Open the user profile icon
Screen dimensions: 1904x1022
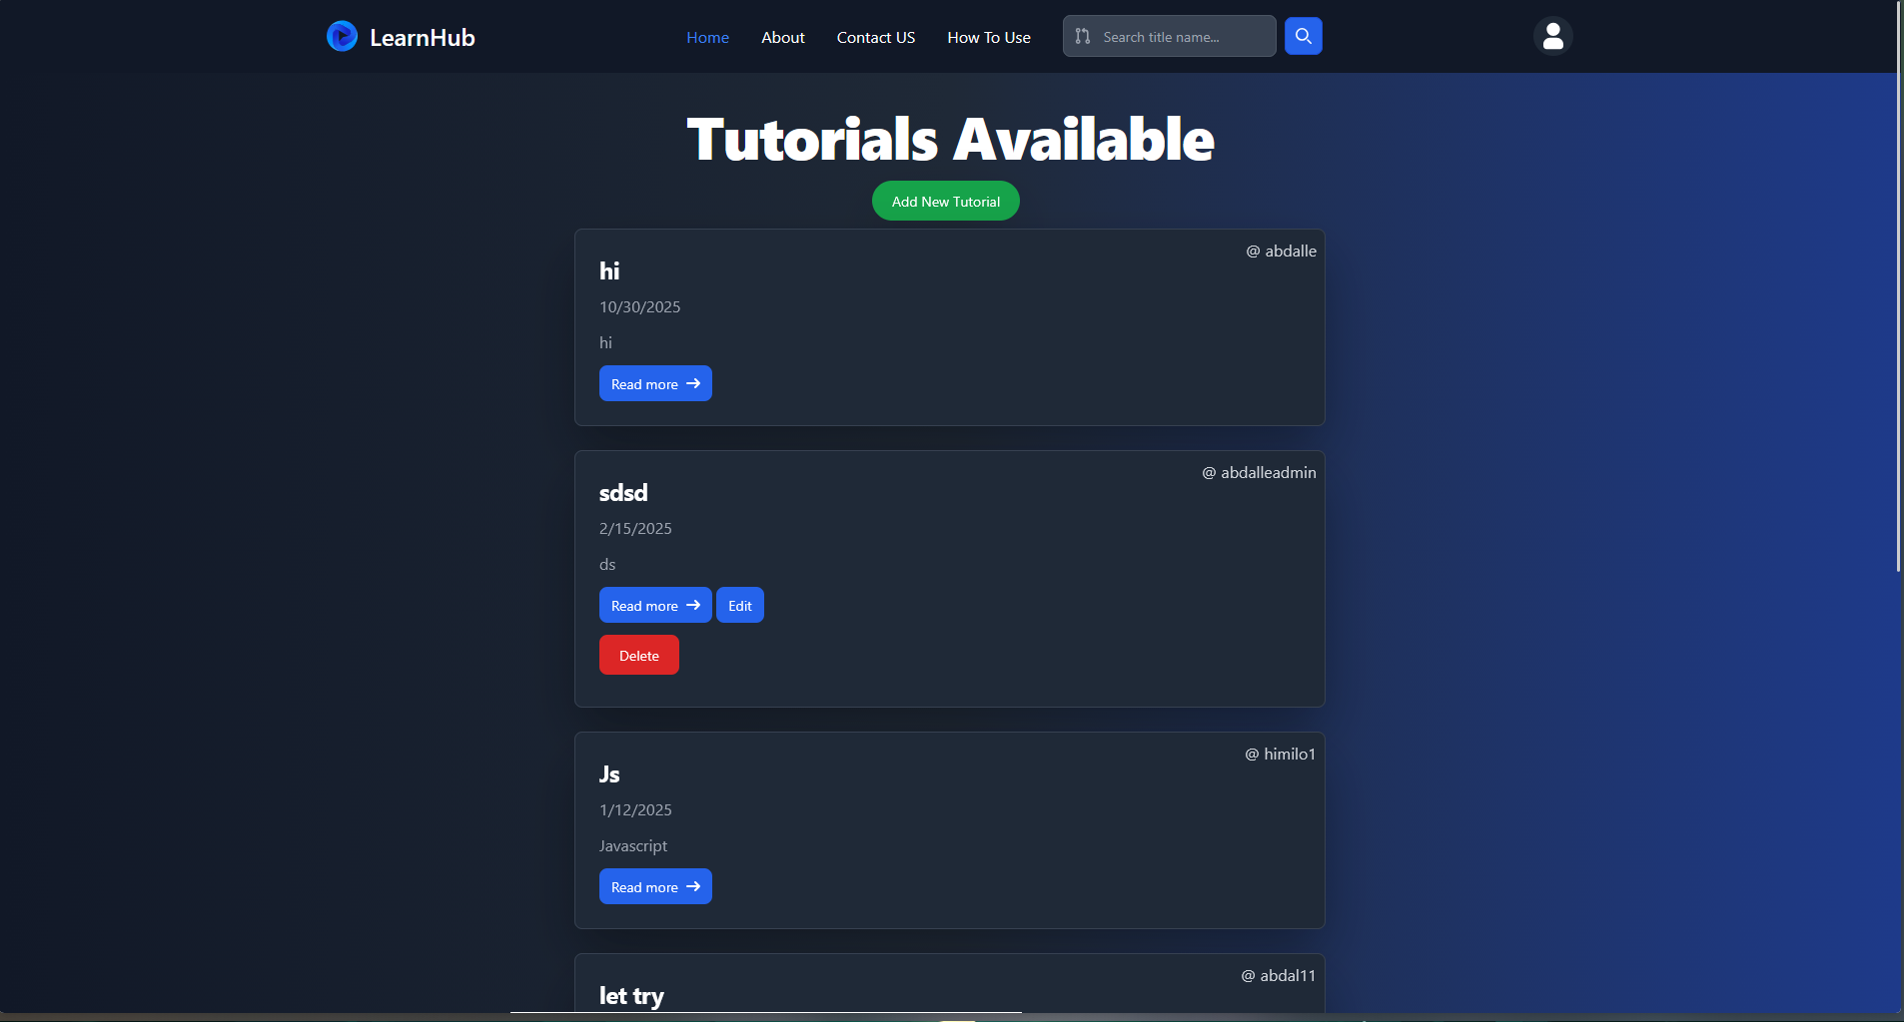click(x=1551, y=36)
